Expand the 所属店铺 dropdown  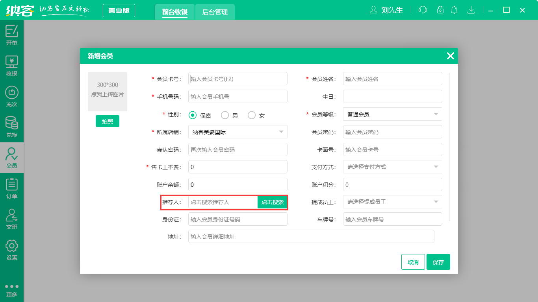[238, 132]
